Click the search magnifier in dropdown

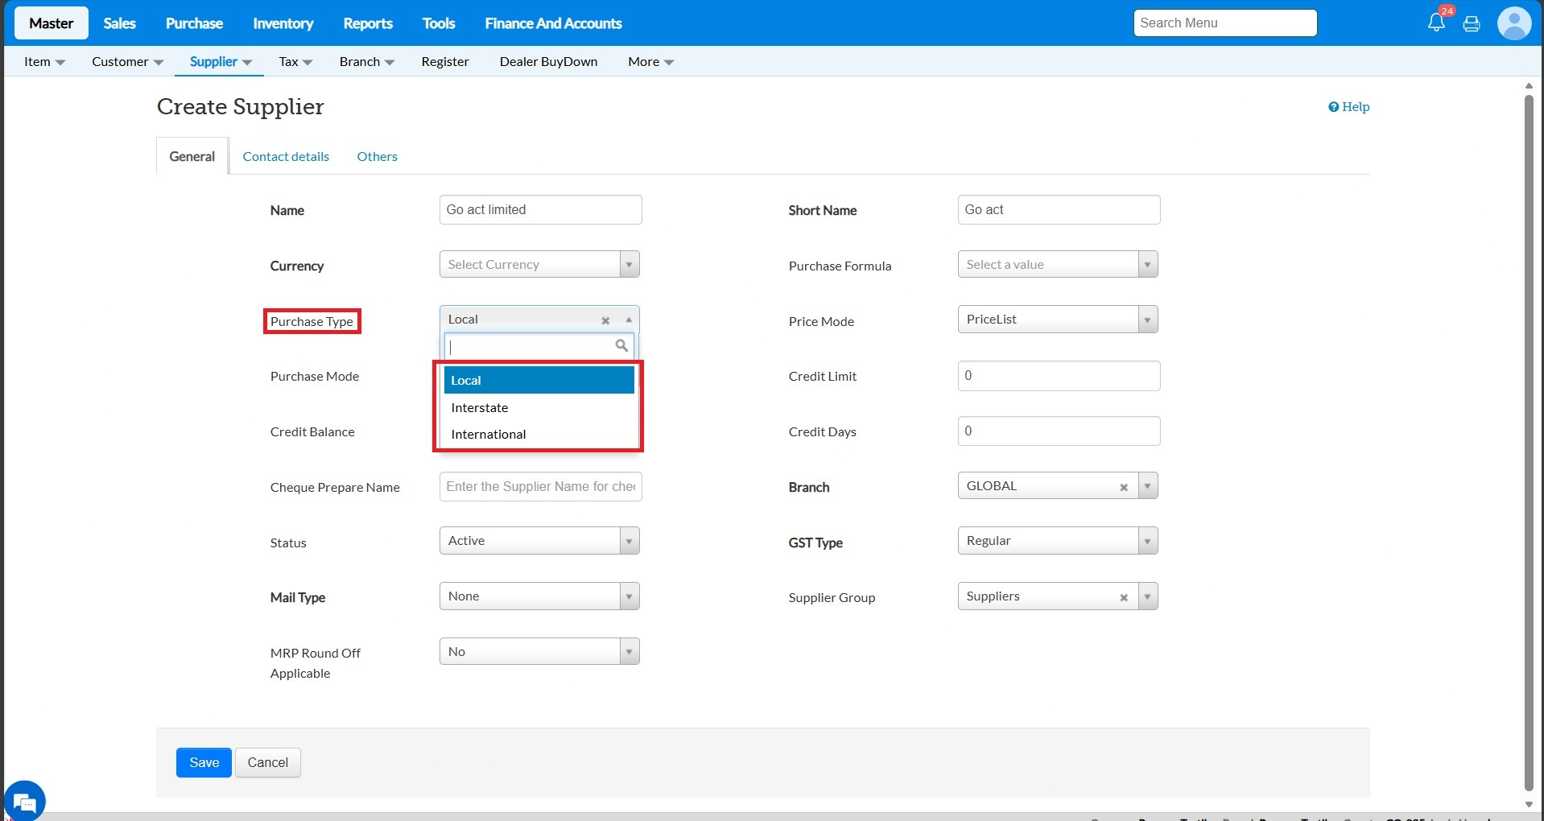coord(621,346)
